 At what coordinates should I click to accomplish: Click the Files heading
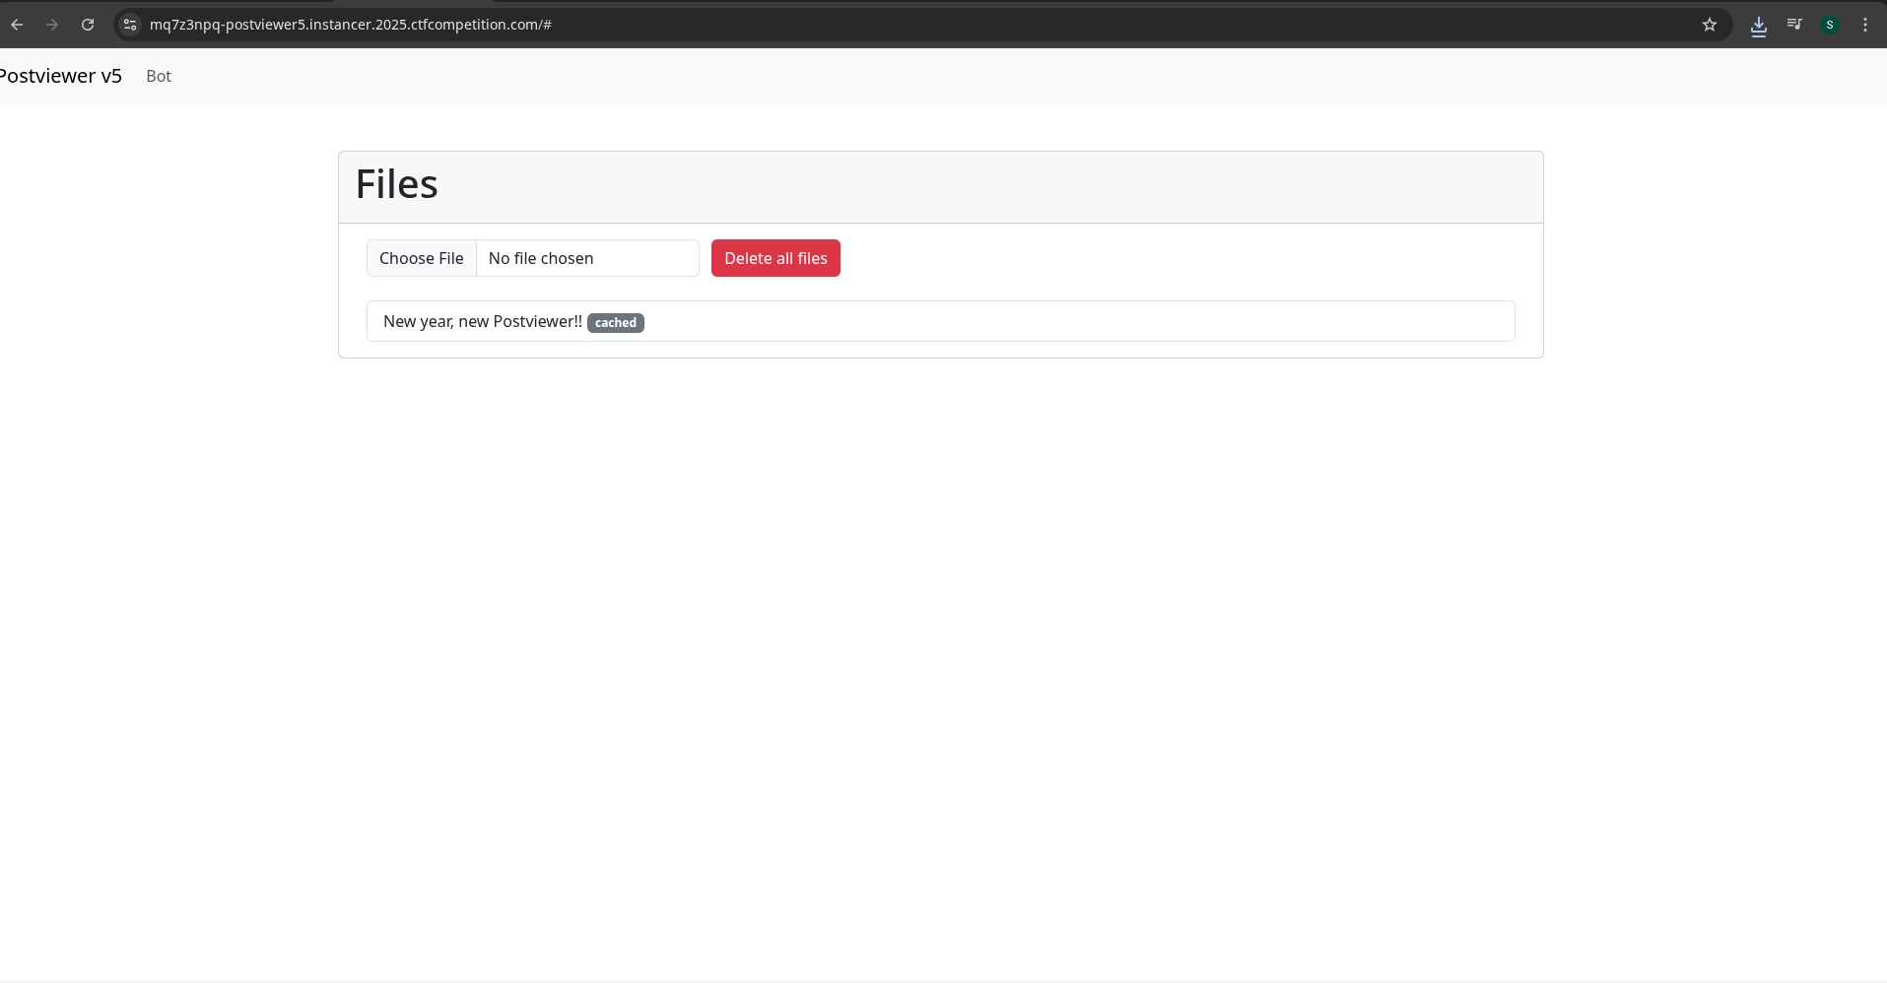[397, 184]
